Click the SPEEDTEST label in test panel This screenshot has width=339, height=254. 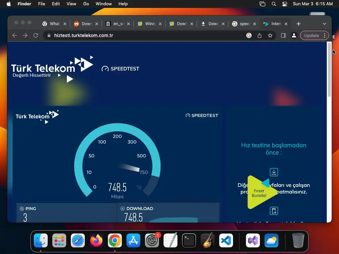pos(202,115)
